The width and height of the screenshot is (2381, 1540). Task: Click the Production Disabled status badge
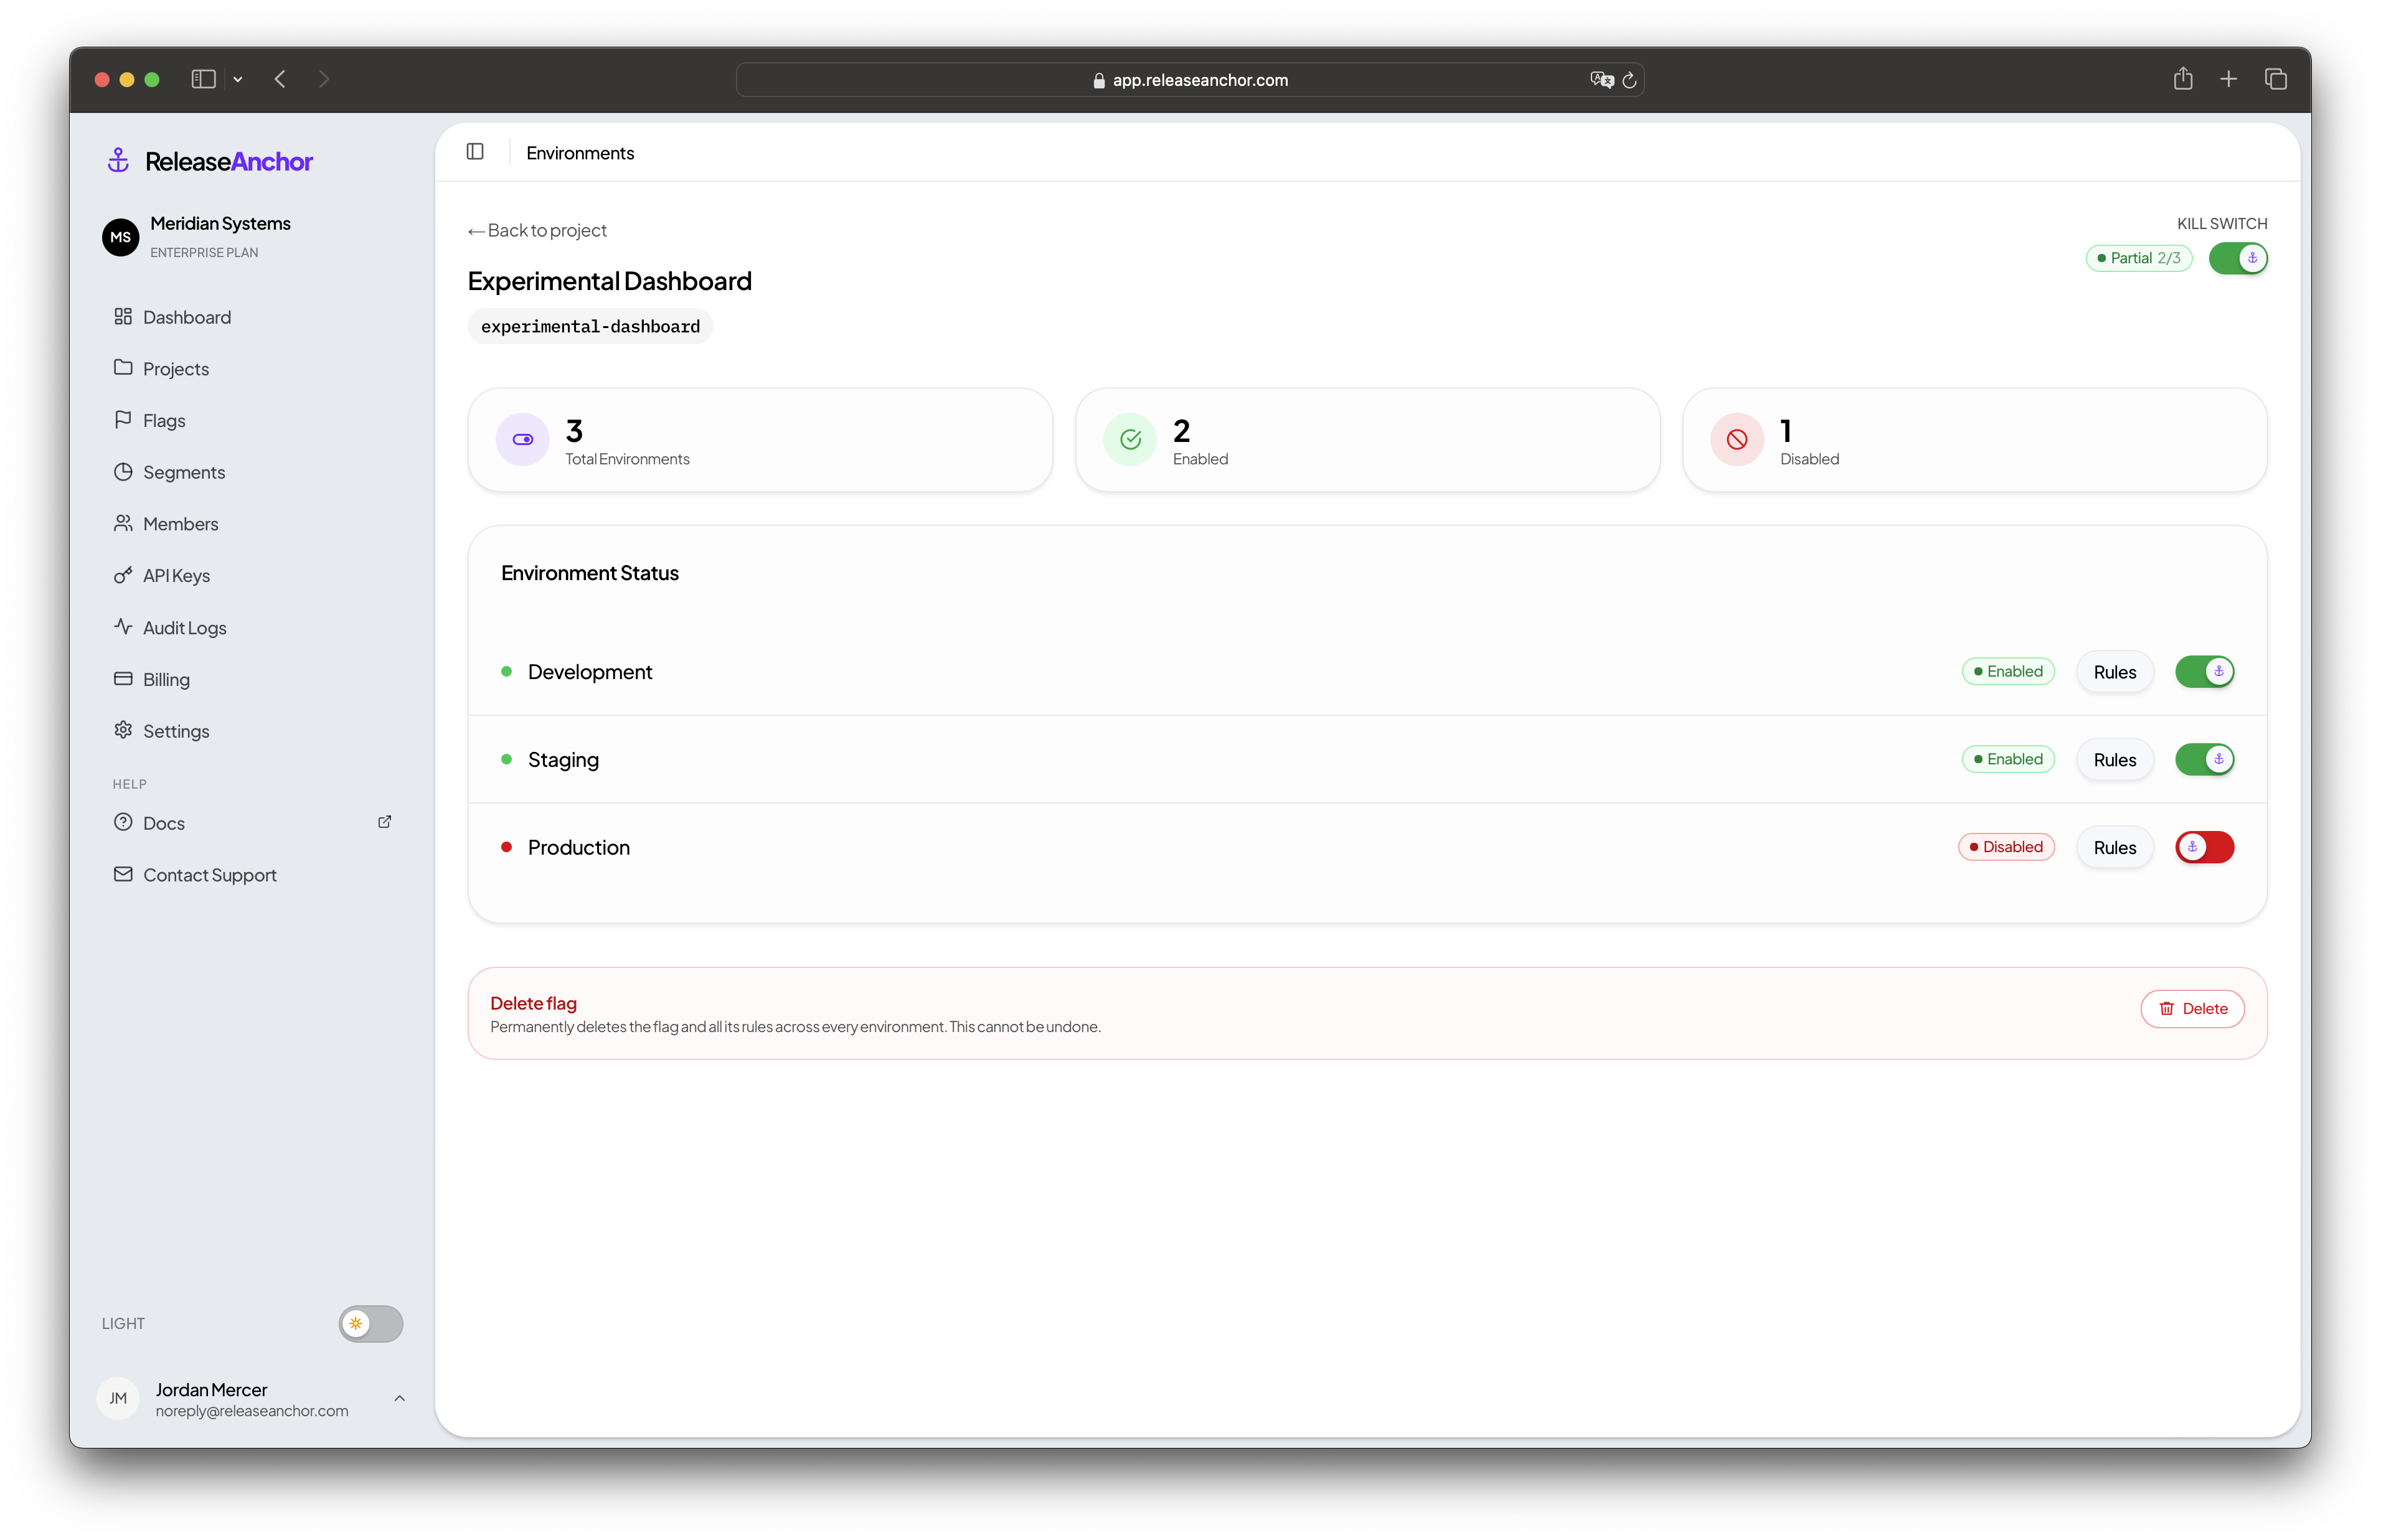click(x=2006, y=847)
